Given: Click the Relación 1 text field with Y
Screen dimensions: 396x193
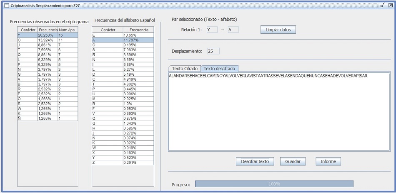Looking at the screenshot, I should [x=211, y=30].
